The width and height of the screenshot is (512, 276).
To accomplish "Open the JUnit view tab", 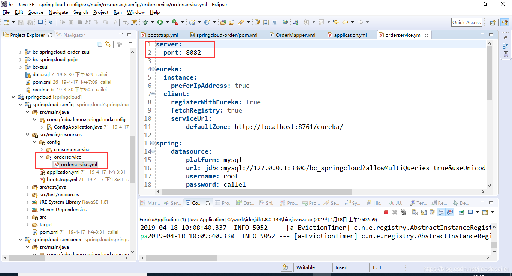I will (x=396, y=203).
